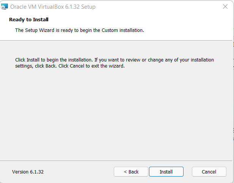Start installation with the Install button
The width and height of the screenshot is (234, 183).
pos(166,172)
